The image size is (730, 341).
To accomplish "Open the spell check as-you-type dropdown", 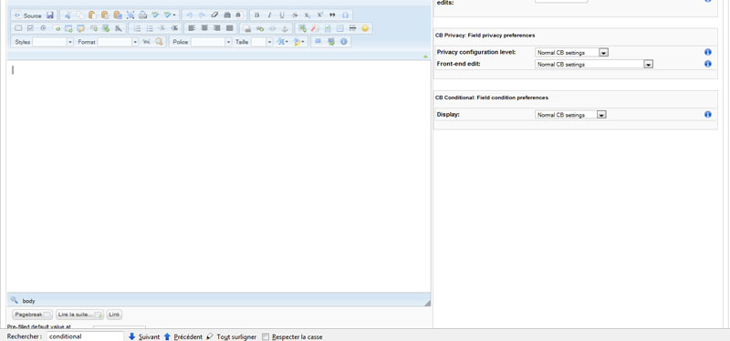I will [x=170, y=15].
